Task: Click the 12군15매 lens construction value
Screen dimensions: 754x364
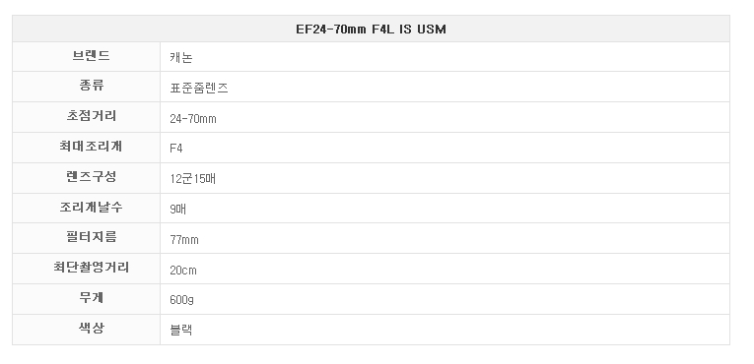Action: tap(192, 179)
